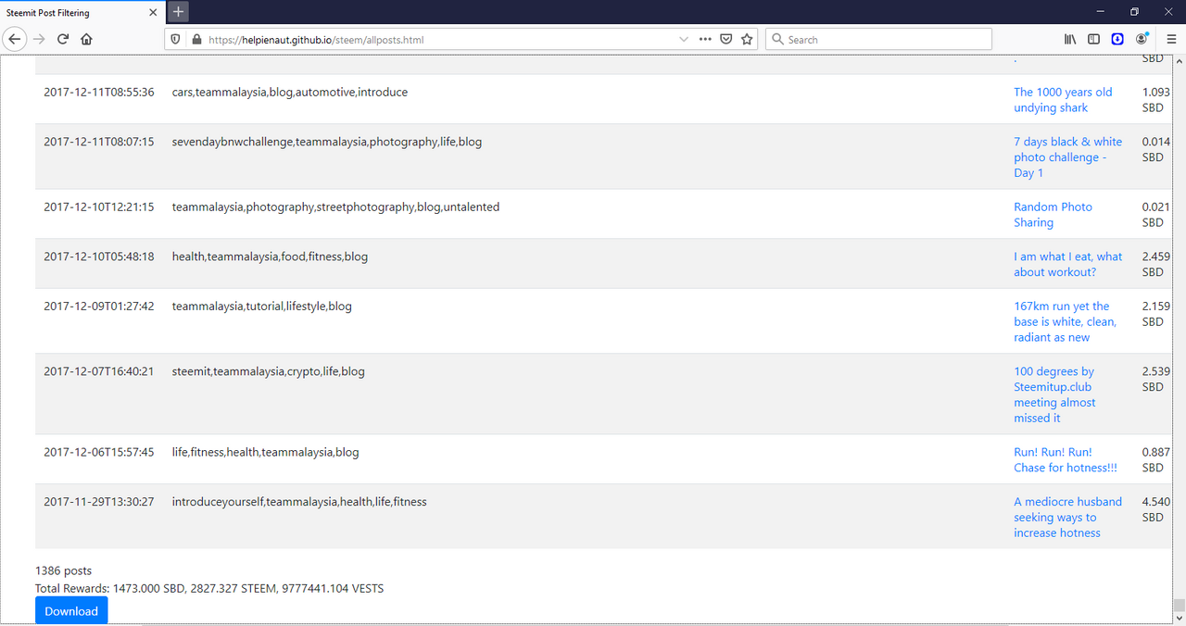Reload the current page
Viewport: 1186px width, 626px height.
pos(63,39)
